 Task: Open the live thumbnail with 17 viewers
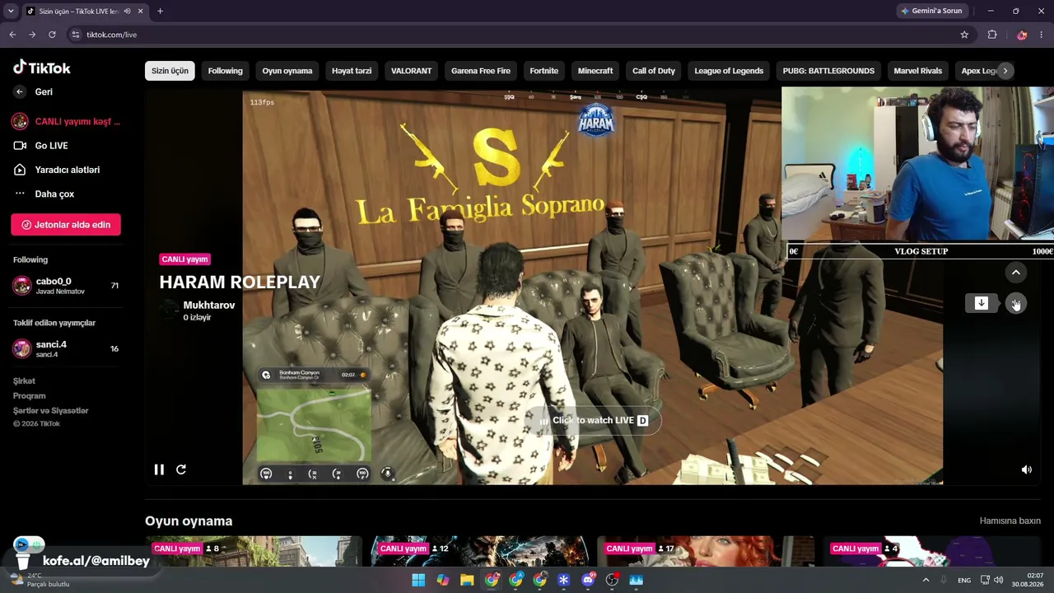click(x=707, y=552)
